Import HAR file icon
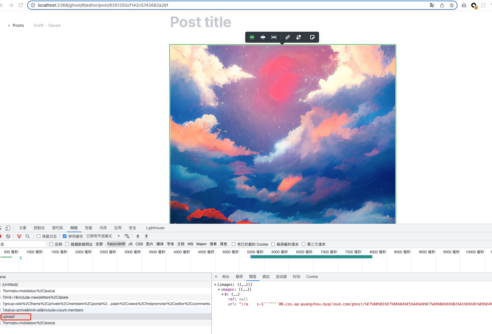The width and height of the screenshot is (492, 334). (138, 236)
